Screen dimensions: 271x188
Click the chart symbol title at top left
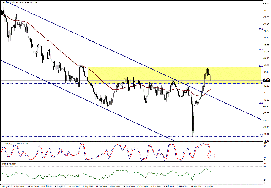pyautogui.click(x=17, y=2)
